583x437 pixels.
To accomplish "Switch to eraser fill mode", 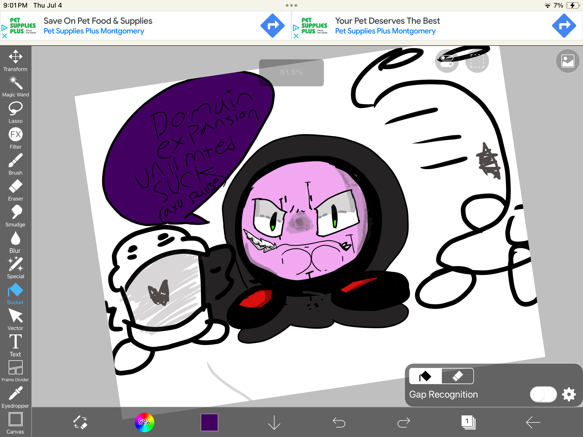I will point(458,376).
